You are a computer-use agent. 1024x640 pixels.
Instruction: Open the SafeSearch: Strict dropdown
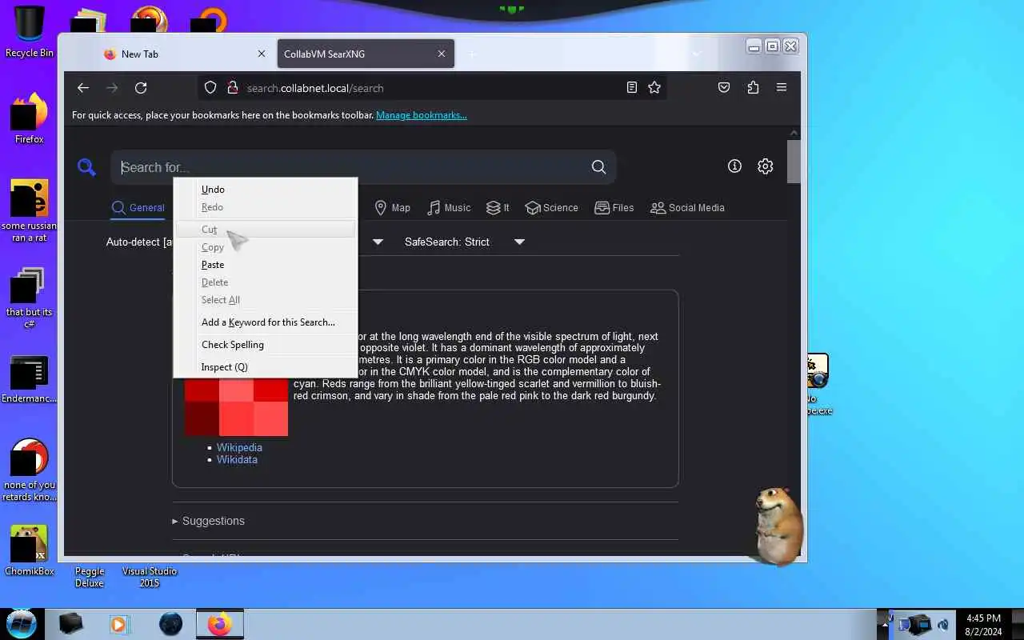tap(465, 242)
